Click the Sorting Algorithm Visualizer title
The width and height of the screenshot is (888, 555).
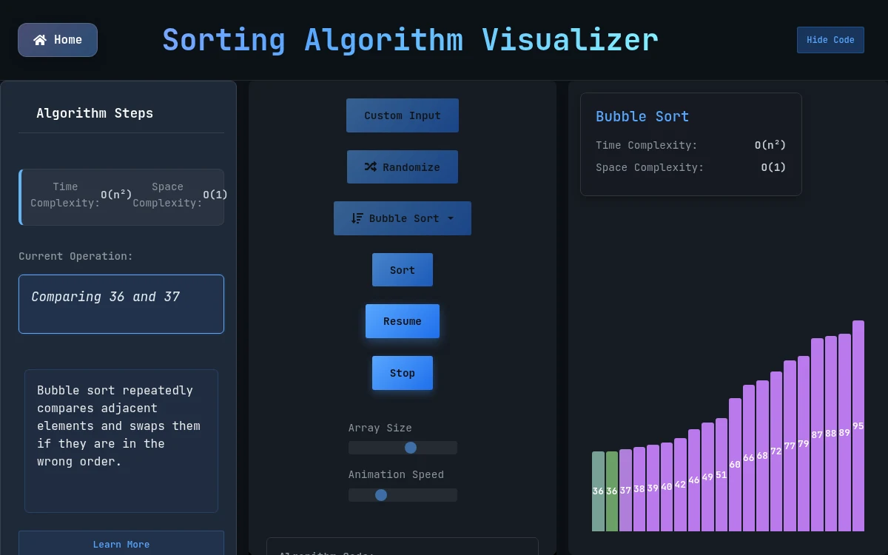(x=410, y=40)
